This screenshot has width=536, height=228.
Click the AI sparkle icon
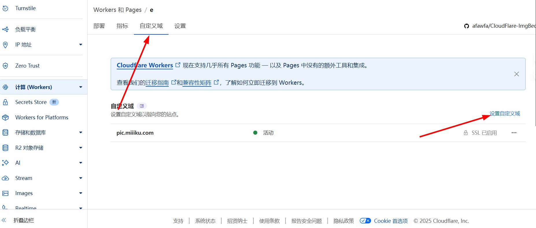(x=5, y=163)
